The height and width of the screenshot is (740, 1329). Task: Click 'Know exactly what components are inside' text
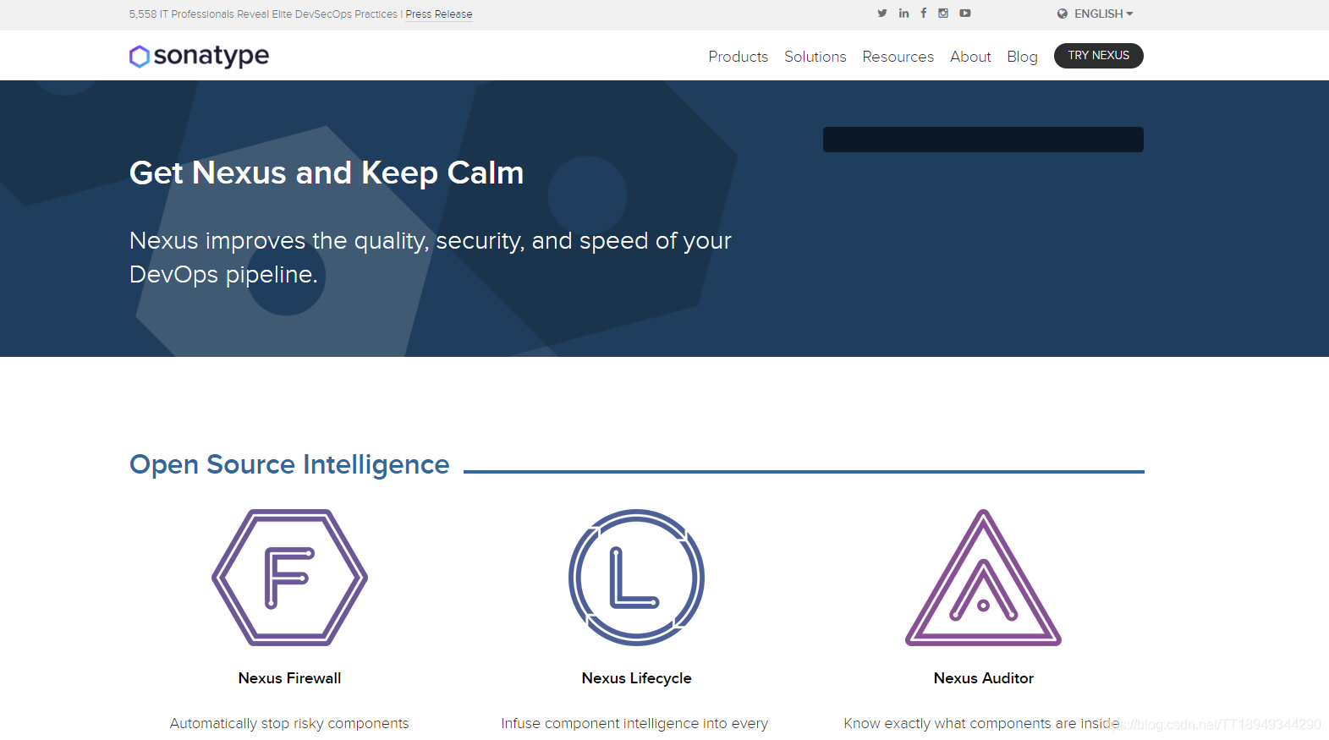[981, 723]
